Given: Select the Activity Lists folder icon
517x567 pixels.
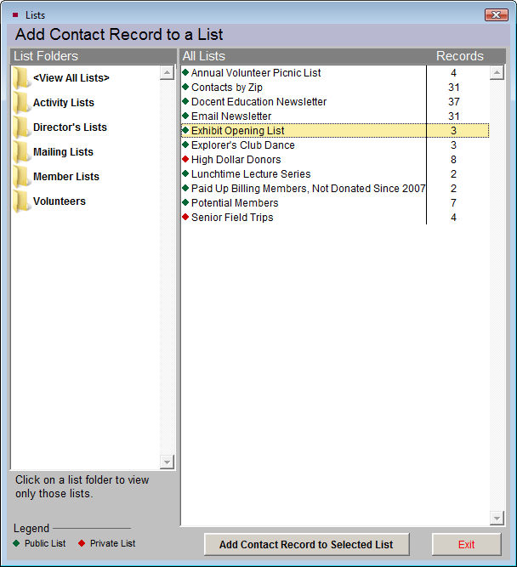Looking at the screenshot, I should (22, 103).
